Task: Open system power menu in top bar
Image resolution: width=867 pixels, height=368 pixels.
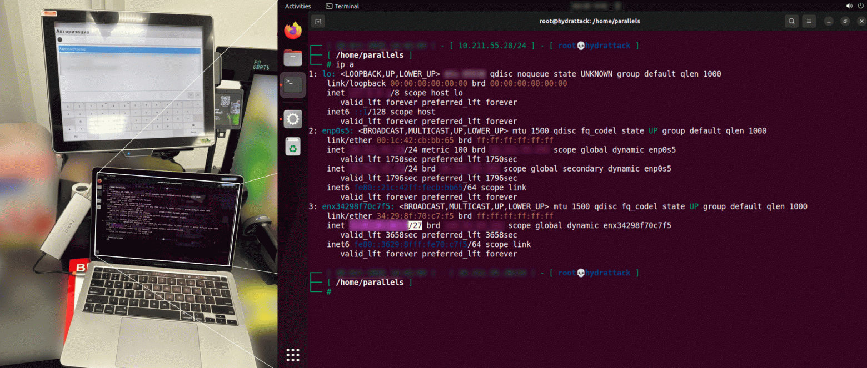Action: pyautogui.click(x=860, y=6)
